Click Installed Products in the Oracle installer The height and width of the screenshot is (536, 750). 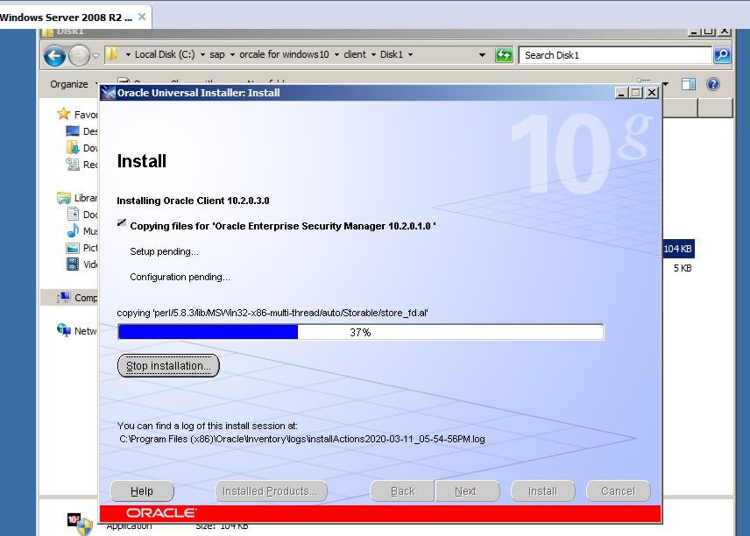tap(271, 491)
